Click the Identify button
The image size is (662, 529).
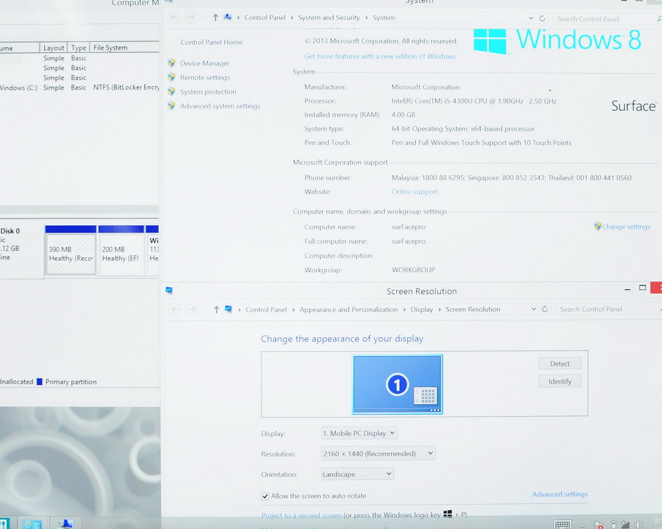[560, 382]
